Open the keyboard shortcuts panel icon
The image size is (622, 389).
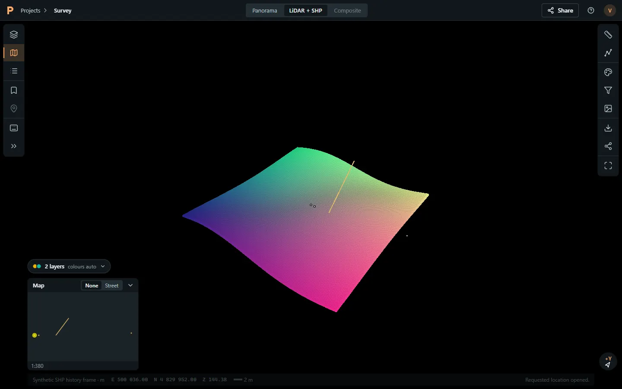[14, 128]
